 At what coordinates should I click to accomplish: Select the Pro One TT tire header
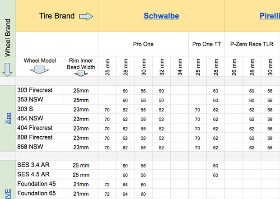[x=206, y=44]
